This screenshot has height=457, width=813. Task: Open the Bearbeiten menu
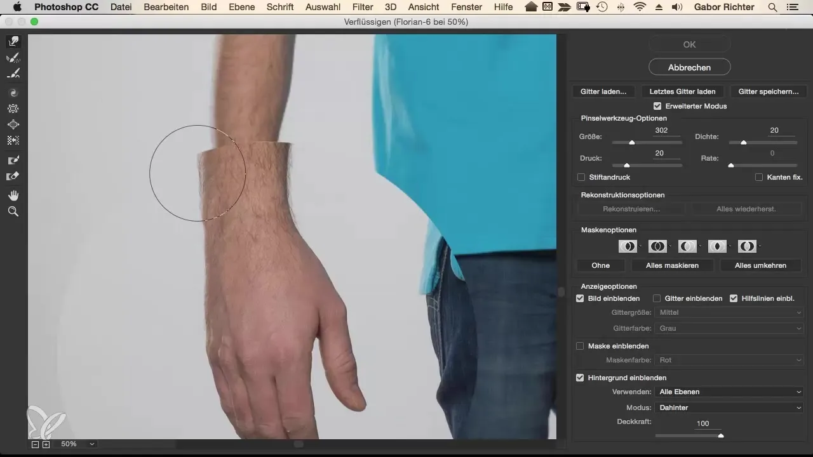point(166,8)
